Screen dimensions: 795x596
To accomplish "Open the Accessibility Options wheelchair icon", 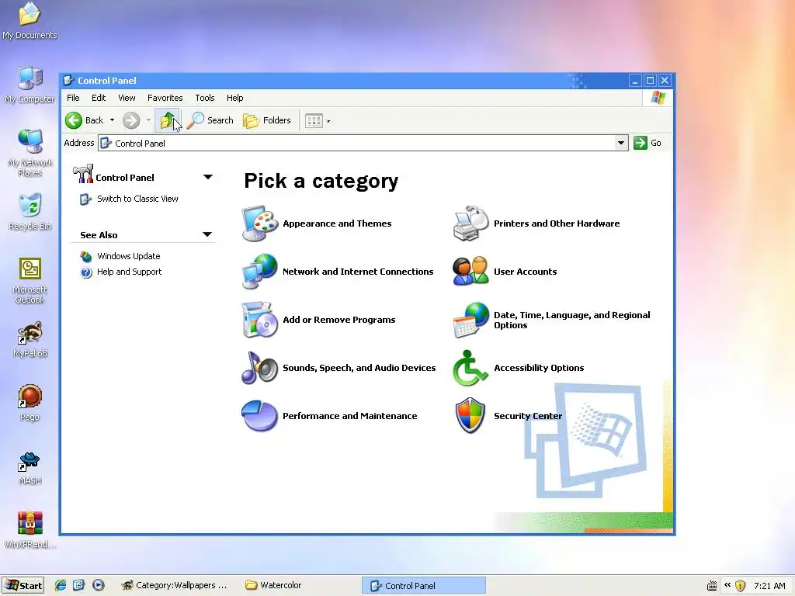I will click(x=470, y=367).
